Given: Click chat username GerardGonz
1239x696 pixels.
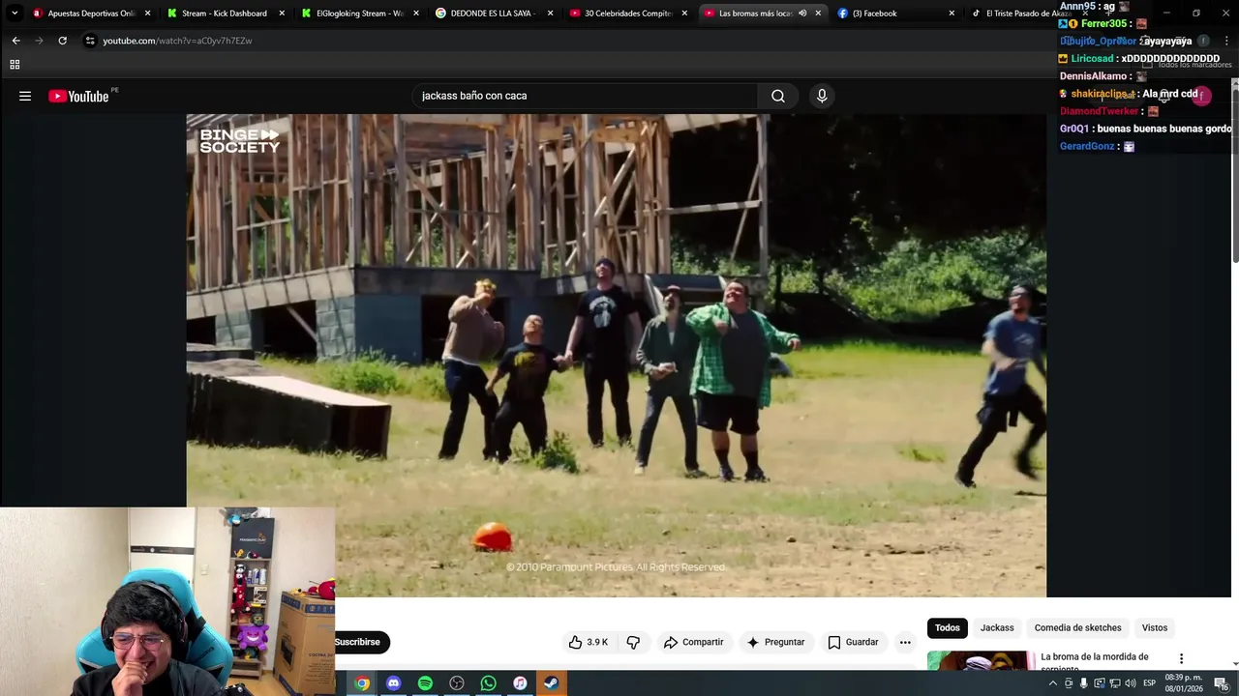Looking at the screenshot, I should coord(1087,146).
